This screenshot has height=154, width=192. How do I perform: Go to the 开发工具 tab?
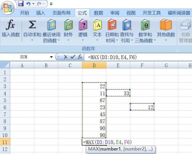152,13
